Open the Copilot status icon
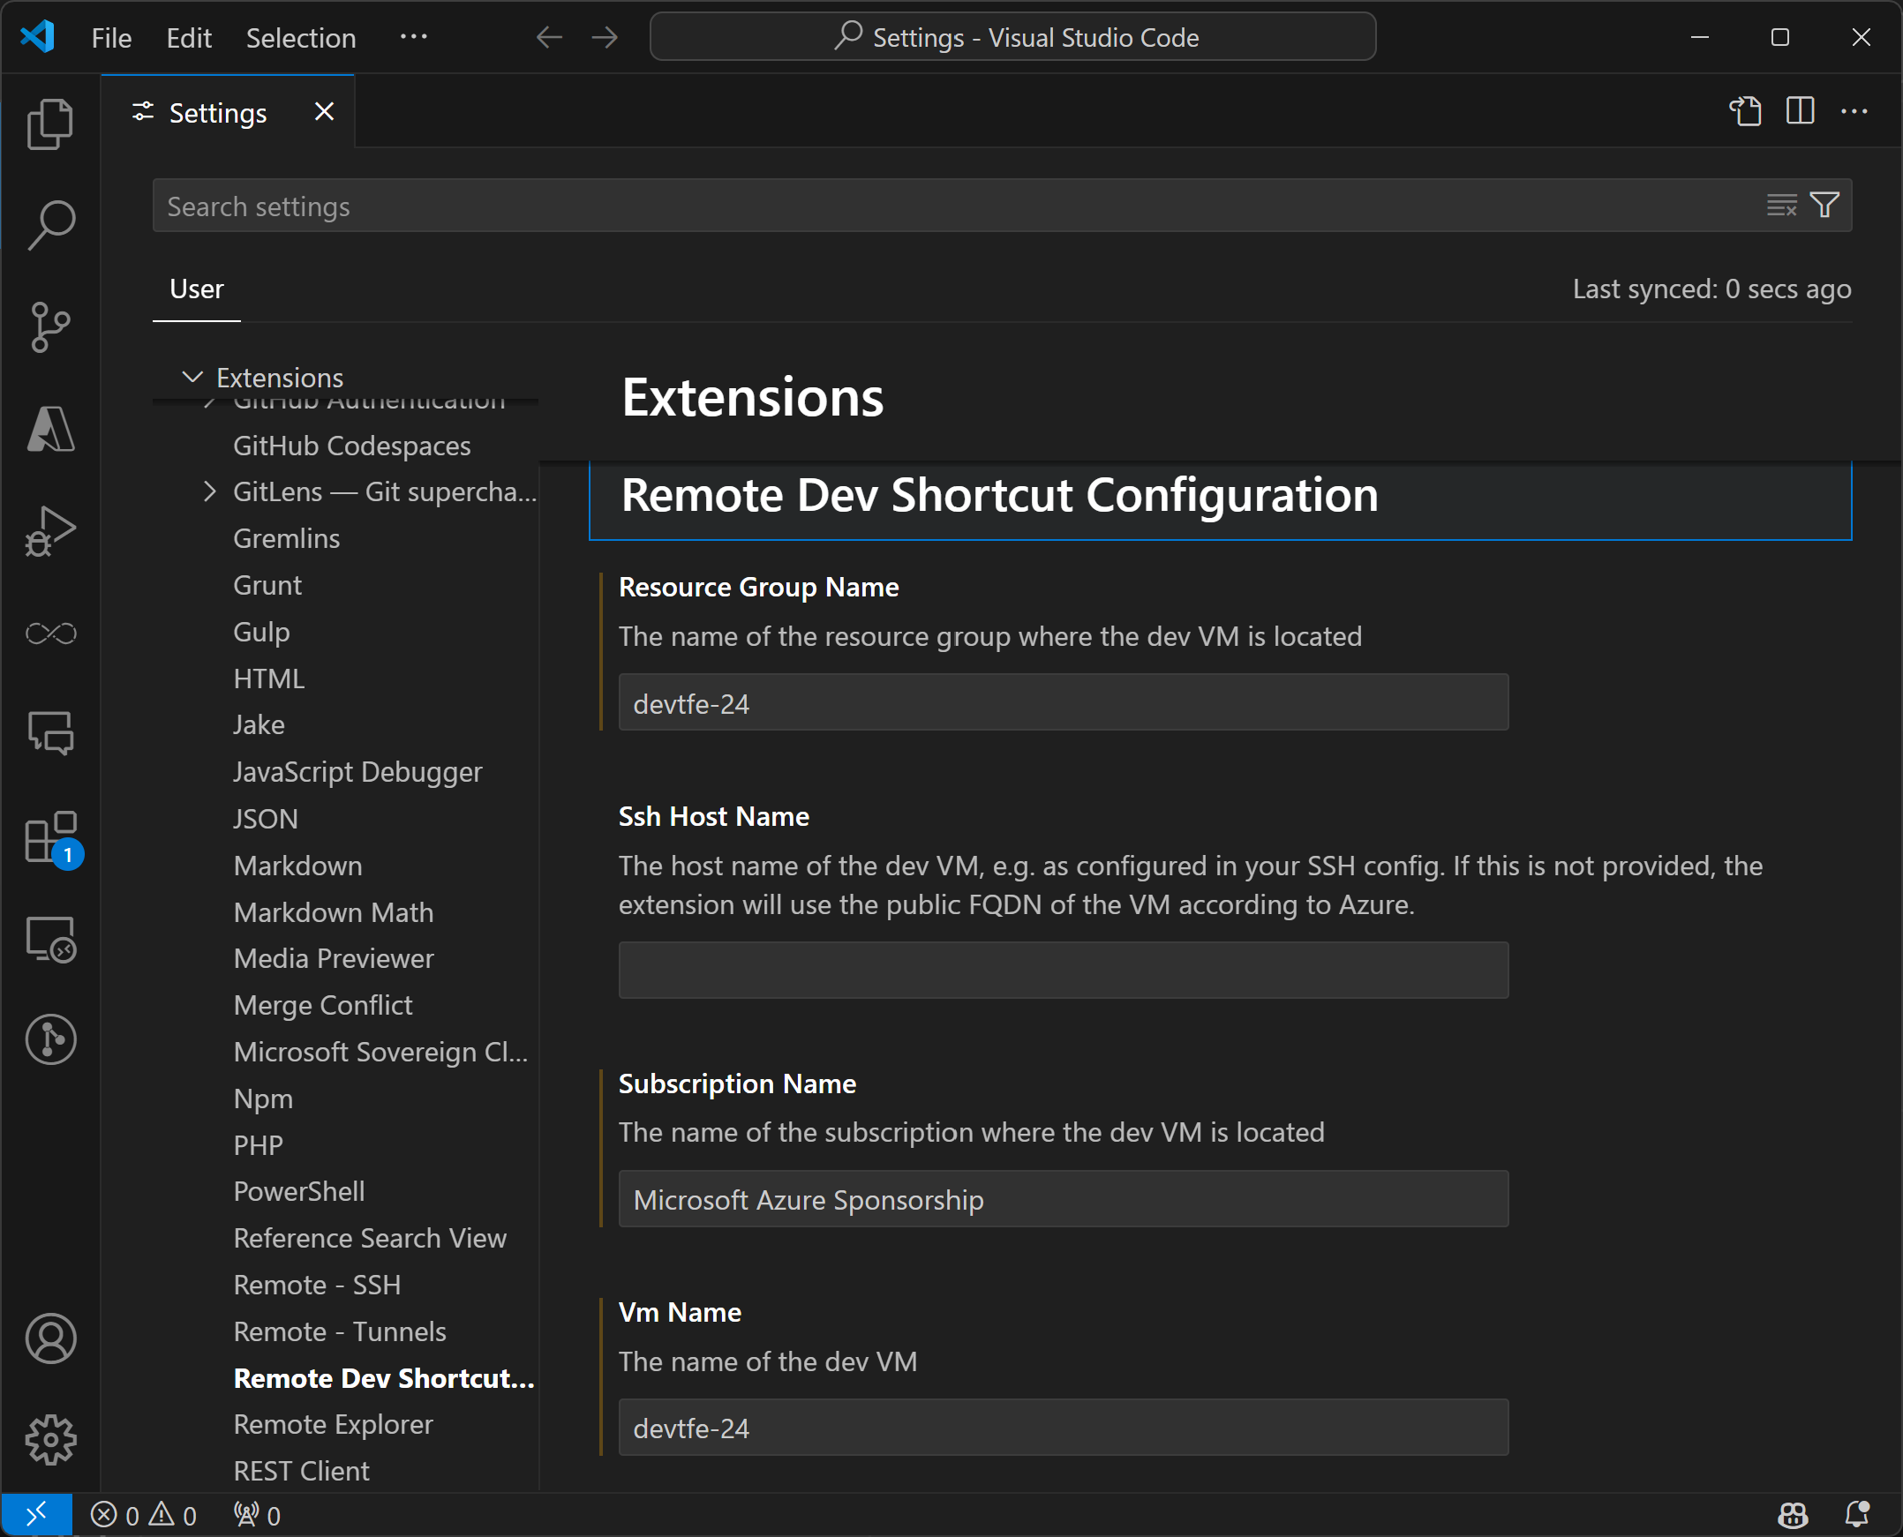This screenshot has width=1903, height=1537. (x=1794, y=1515)
